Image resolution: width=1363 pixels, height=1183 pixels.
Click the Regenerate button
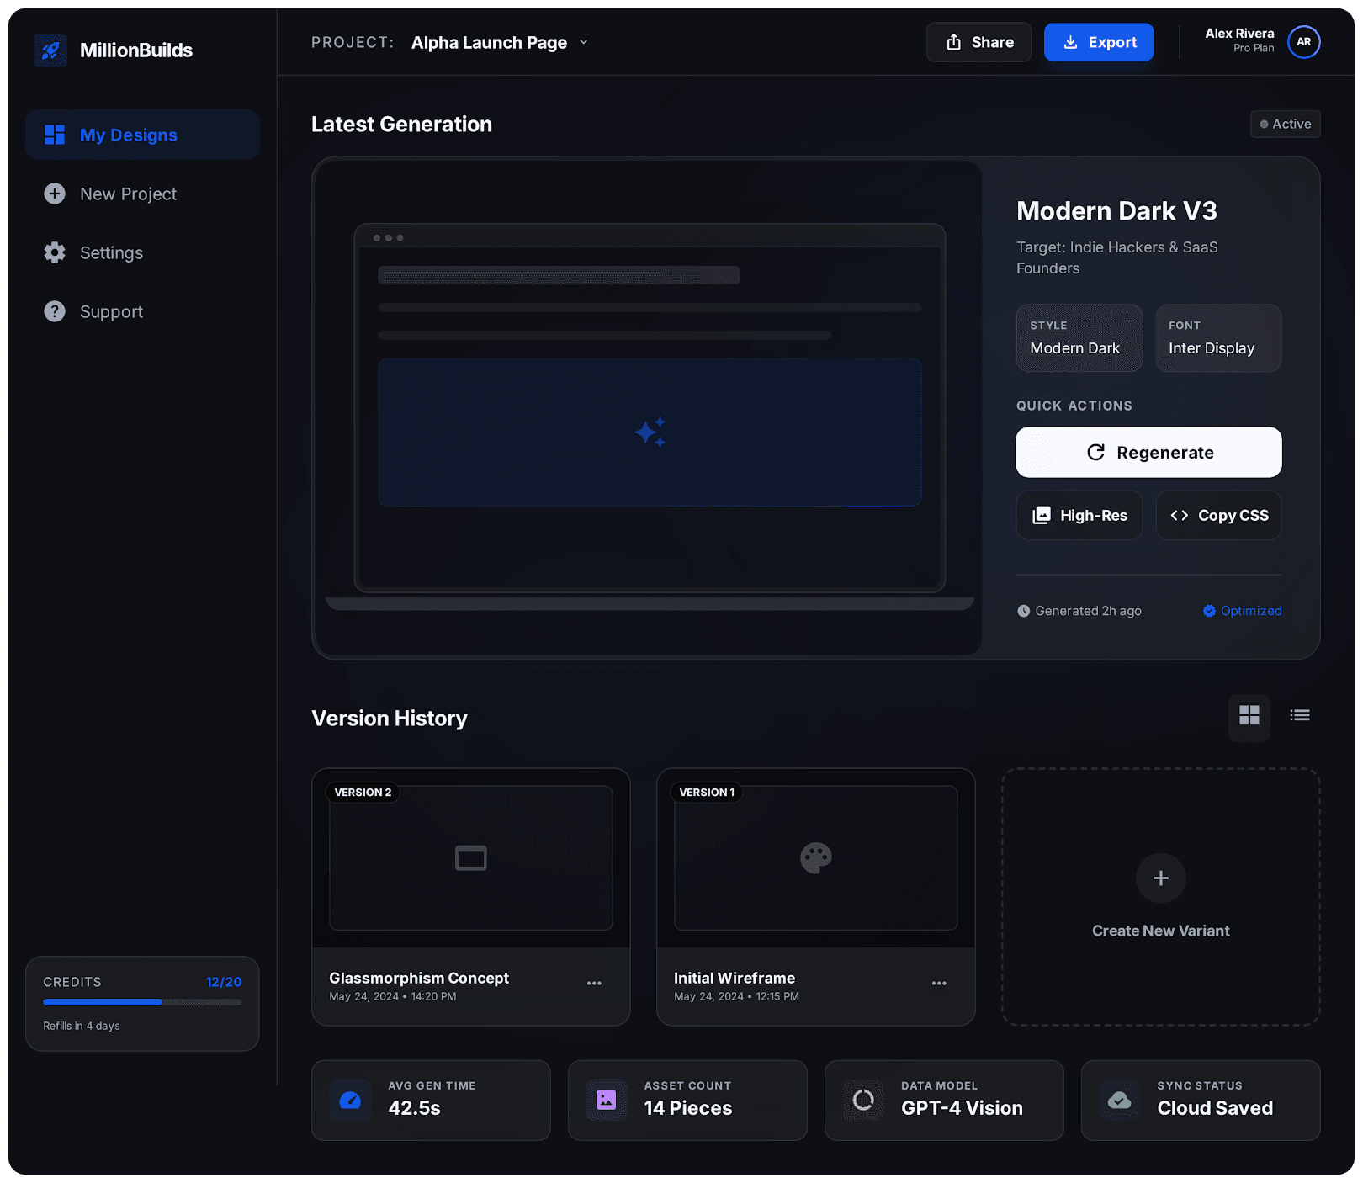point(1148,452)
